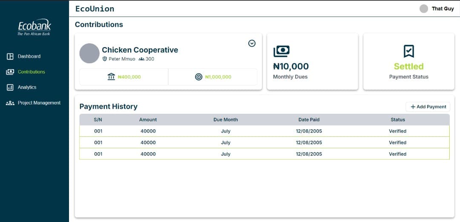Click the Project Management people icon
The height and width of the screenshot is (222, 460).
[10, 103]
